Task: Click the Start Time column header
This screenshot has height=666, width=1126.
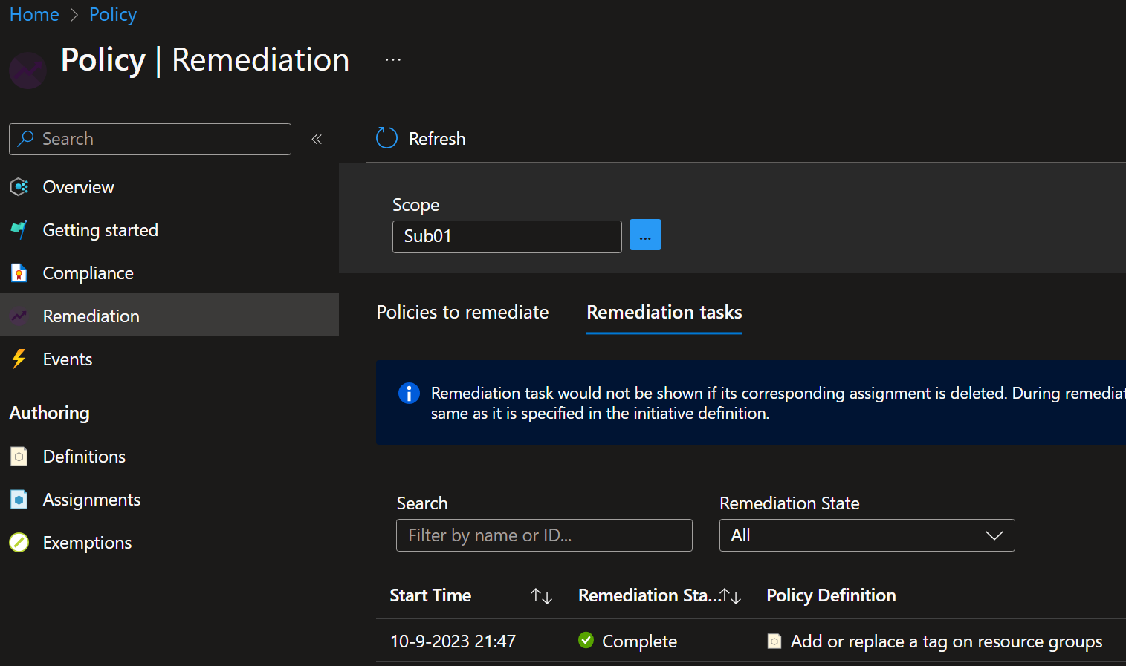Action: coord(430,595)
